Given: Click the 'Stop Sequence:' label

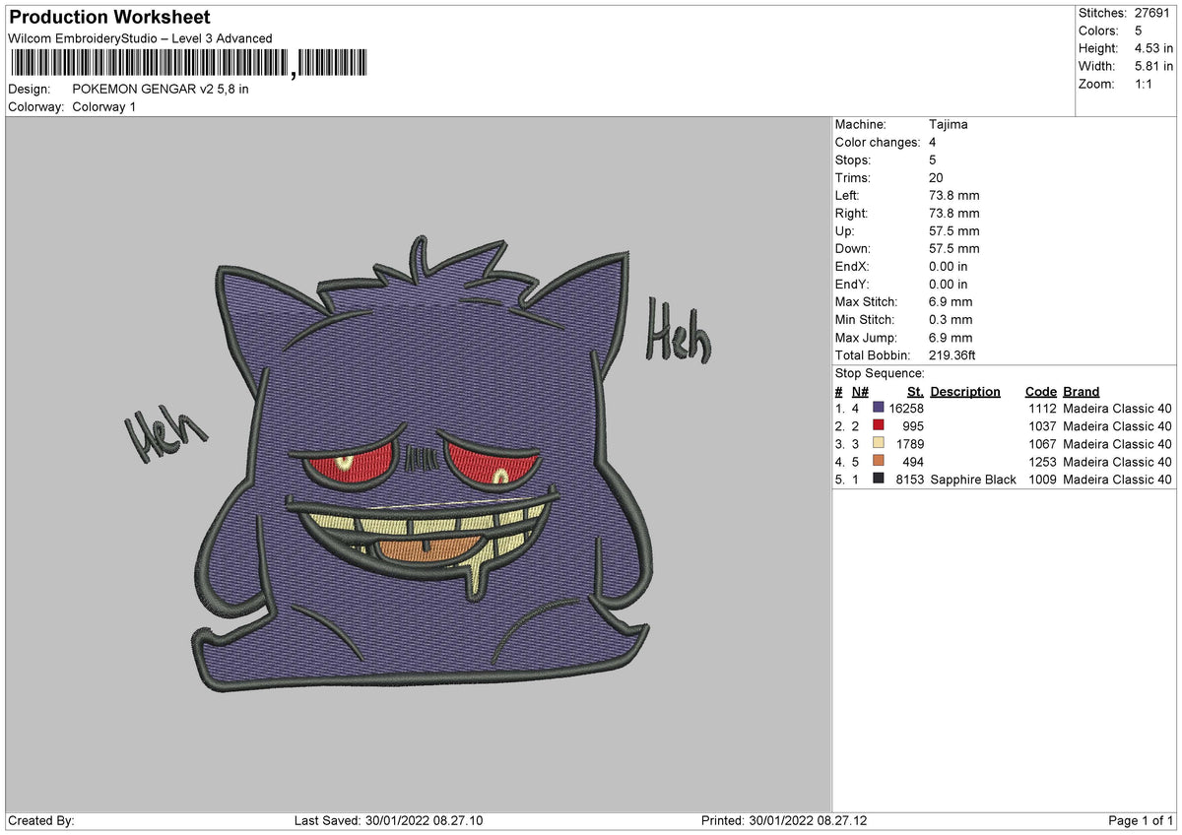Looking at the screenshot, I should 880,373.
